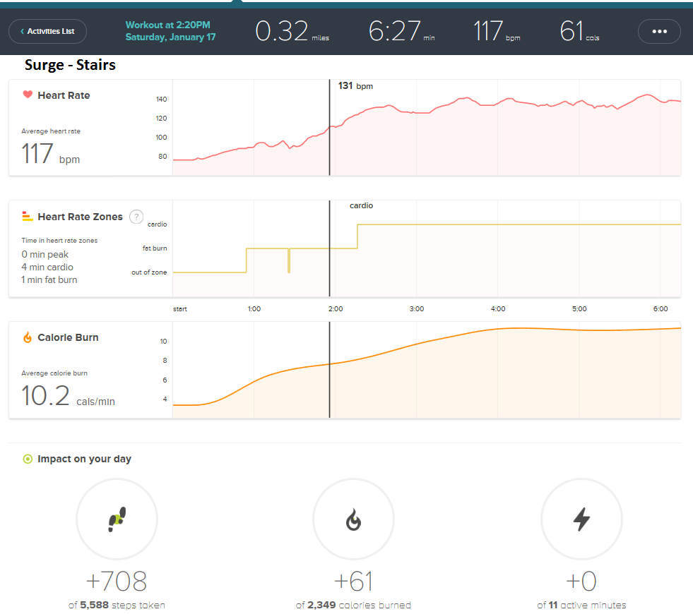
Task: Click the 61 cals header value
Action: (579, 31)
